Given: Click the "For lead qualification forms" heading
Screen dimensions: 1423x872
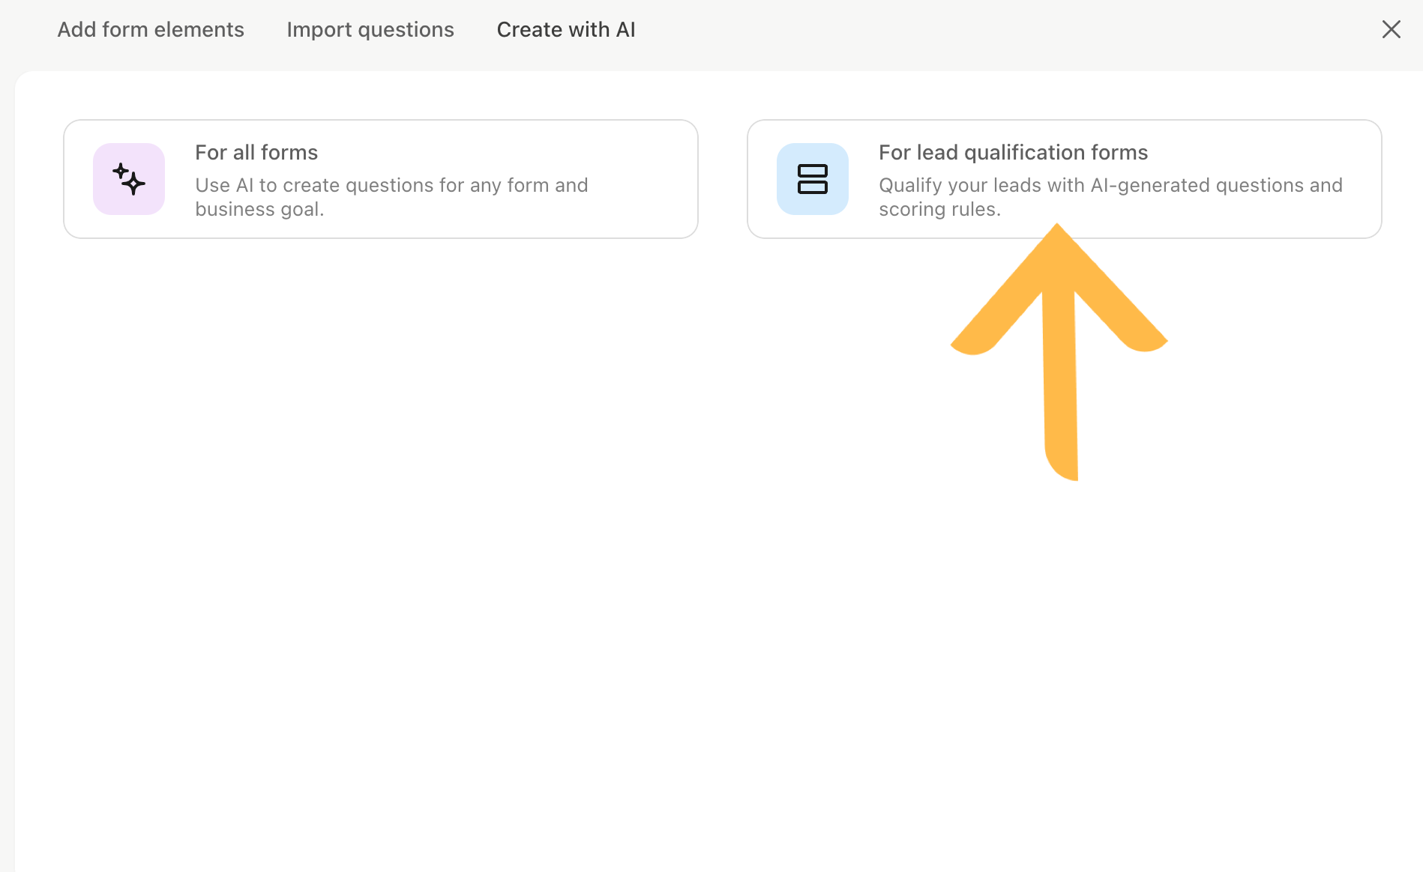Looking at the screenshot, I should pyautogui.click(x=1013, y=153).
